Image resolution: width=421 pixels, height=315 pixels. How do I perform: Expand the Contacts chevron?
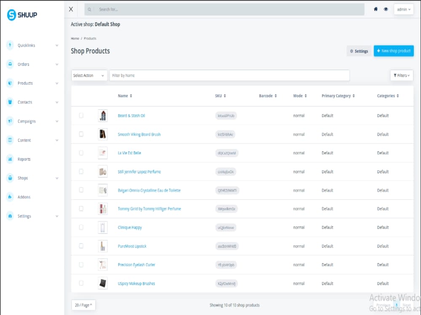[57, 102]
